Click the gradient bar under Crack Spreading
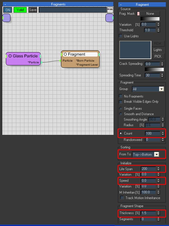 154,69
